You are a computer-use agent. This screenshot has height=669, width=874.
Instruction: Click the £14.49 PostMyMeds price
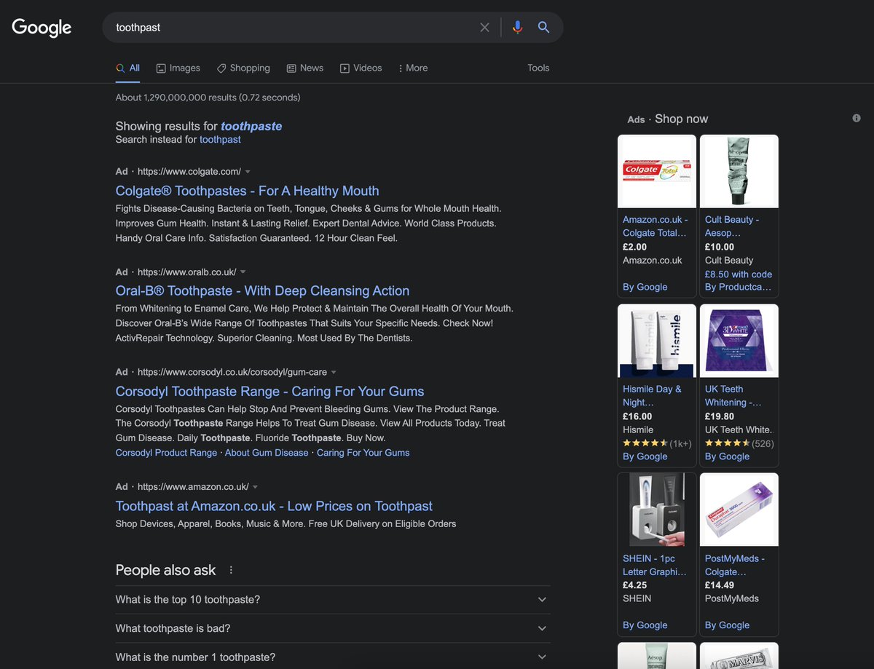click(x=720, y=585)
